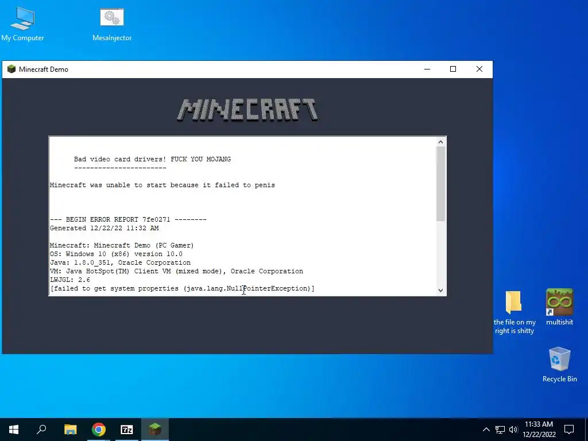The image size is (588, 441).
Task: Select the MesaInjector desktop icon
Action: coord(112,24)
